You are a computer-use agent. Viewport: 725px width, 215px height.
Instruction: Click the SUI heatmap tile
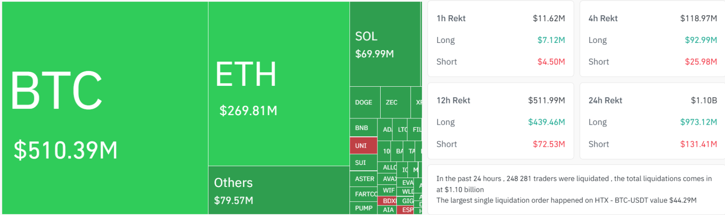pyautogui.click(x=362, y=163)
